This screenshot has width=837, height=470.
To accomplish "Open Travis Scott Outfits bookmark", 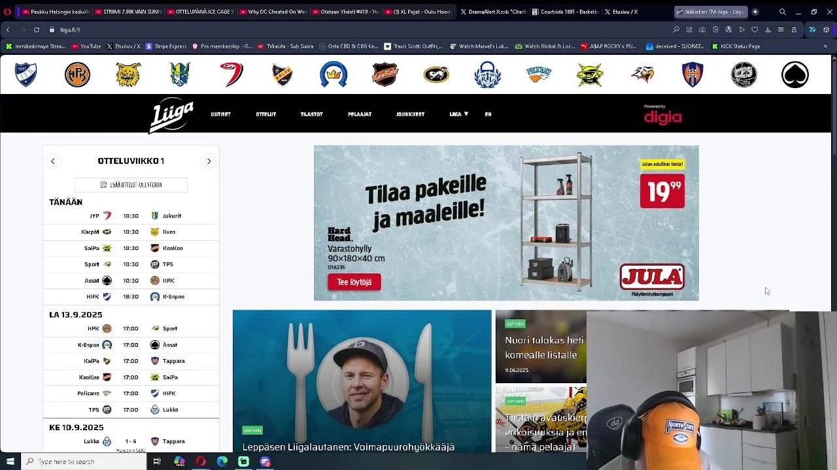I will [413, 46].
